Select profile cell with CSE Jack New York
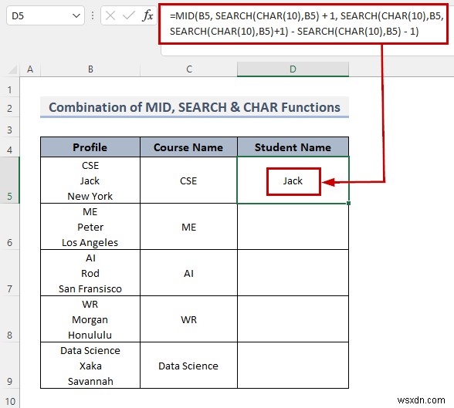Screen dimensions: 454x408 coord(90,180)
